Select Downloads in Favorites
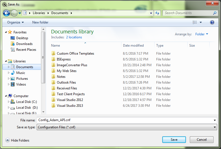Screen dimensions: 221x149 pyautogui.click(x=24, y=44)
